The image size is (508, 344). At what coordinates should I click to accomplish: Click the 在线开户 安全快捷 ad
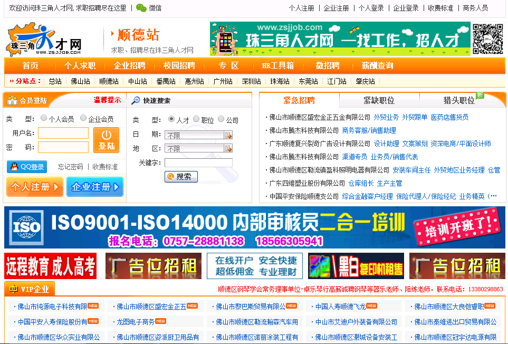pyautogui.click(x=255, y=266)
